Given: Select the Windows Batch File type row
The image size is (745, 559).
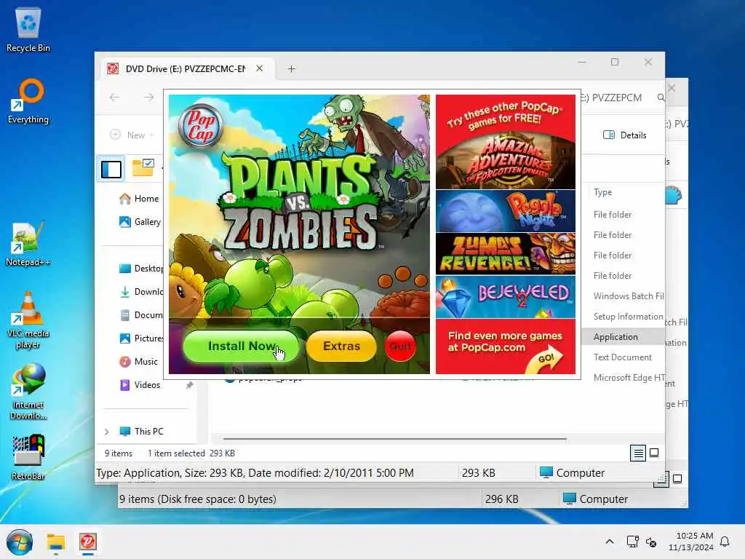Looking at the screenshot, I should 627,296.
